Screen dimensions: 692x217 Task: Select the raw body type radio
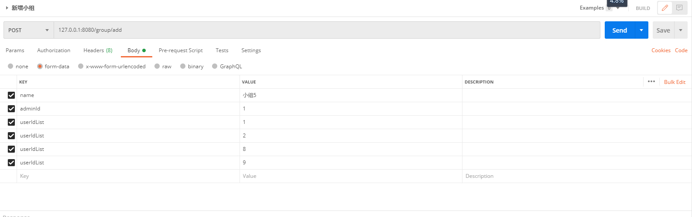click(157, 67)
